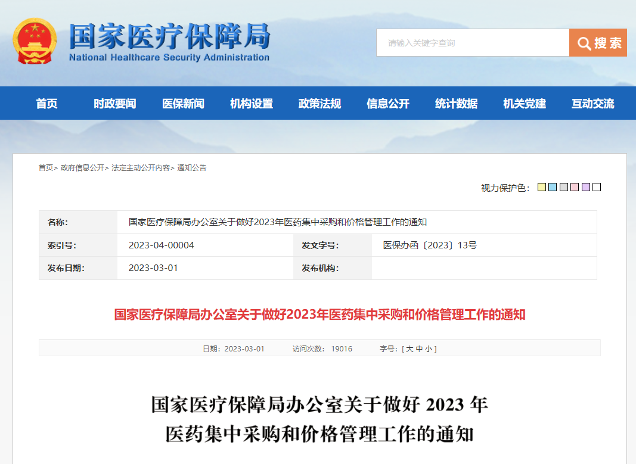Click the keyword search input field
Viewport: 636px width, 464px height.
[473, 42]
